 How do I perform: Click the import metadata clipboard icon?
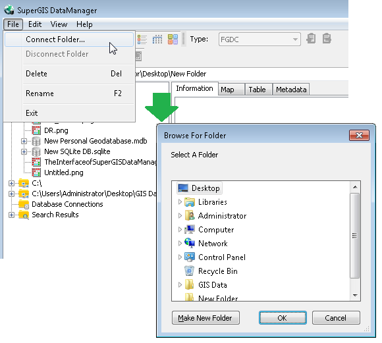[x=311, y=38]
